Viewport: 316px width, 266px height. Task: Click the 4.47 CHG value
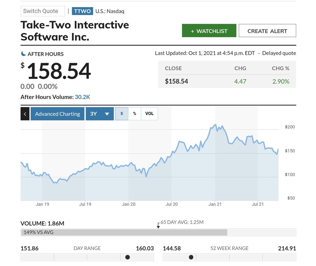coord(240,81)
